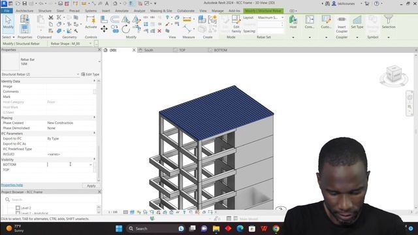Collapse the Phasing section

point(94,117)
